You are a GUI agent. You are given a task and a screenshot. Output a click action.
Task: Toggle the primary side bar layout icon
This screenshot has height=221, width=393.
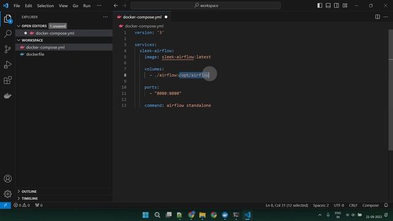319,6
